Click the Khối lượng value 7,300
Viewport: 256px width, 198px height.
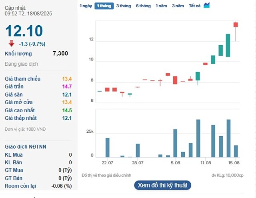pos(60,54)
